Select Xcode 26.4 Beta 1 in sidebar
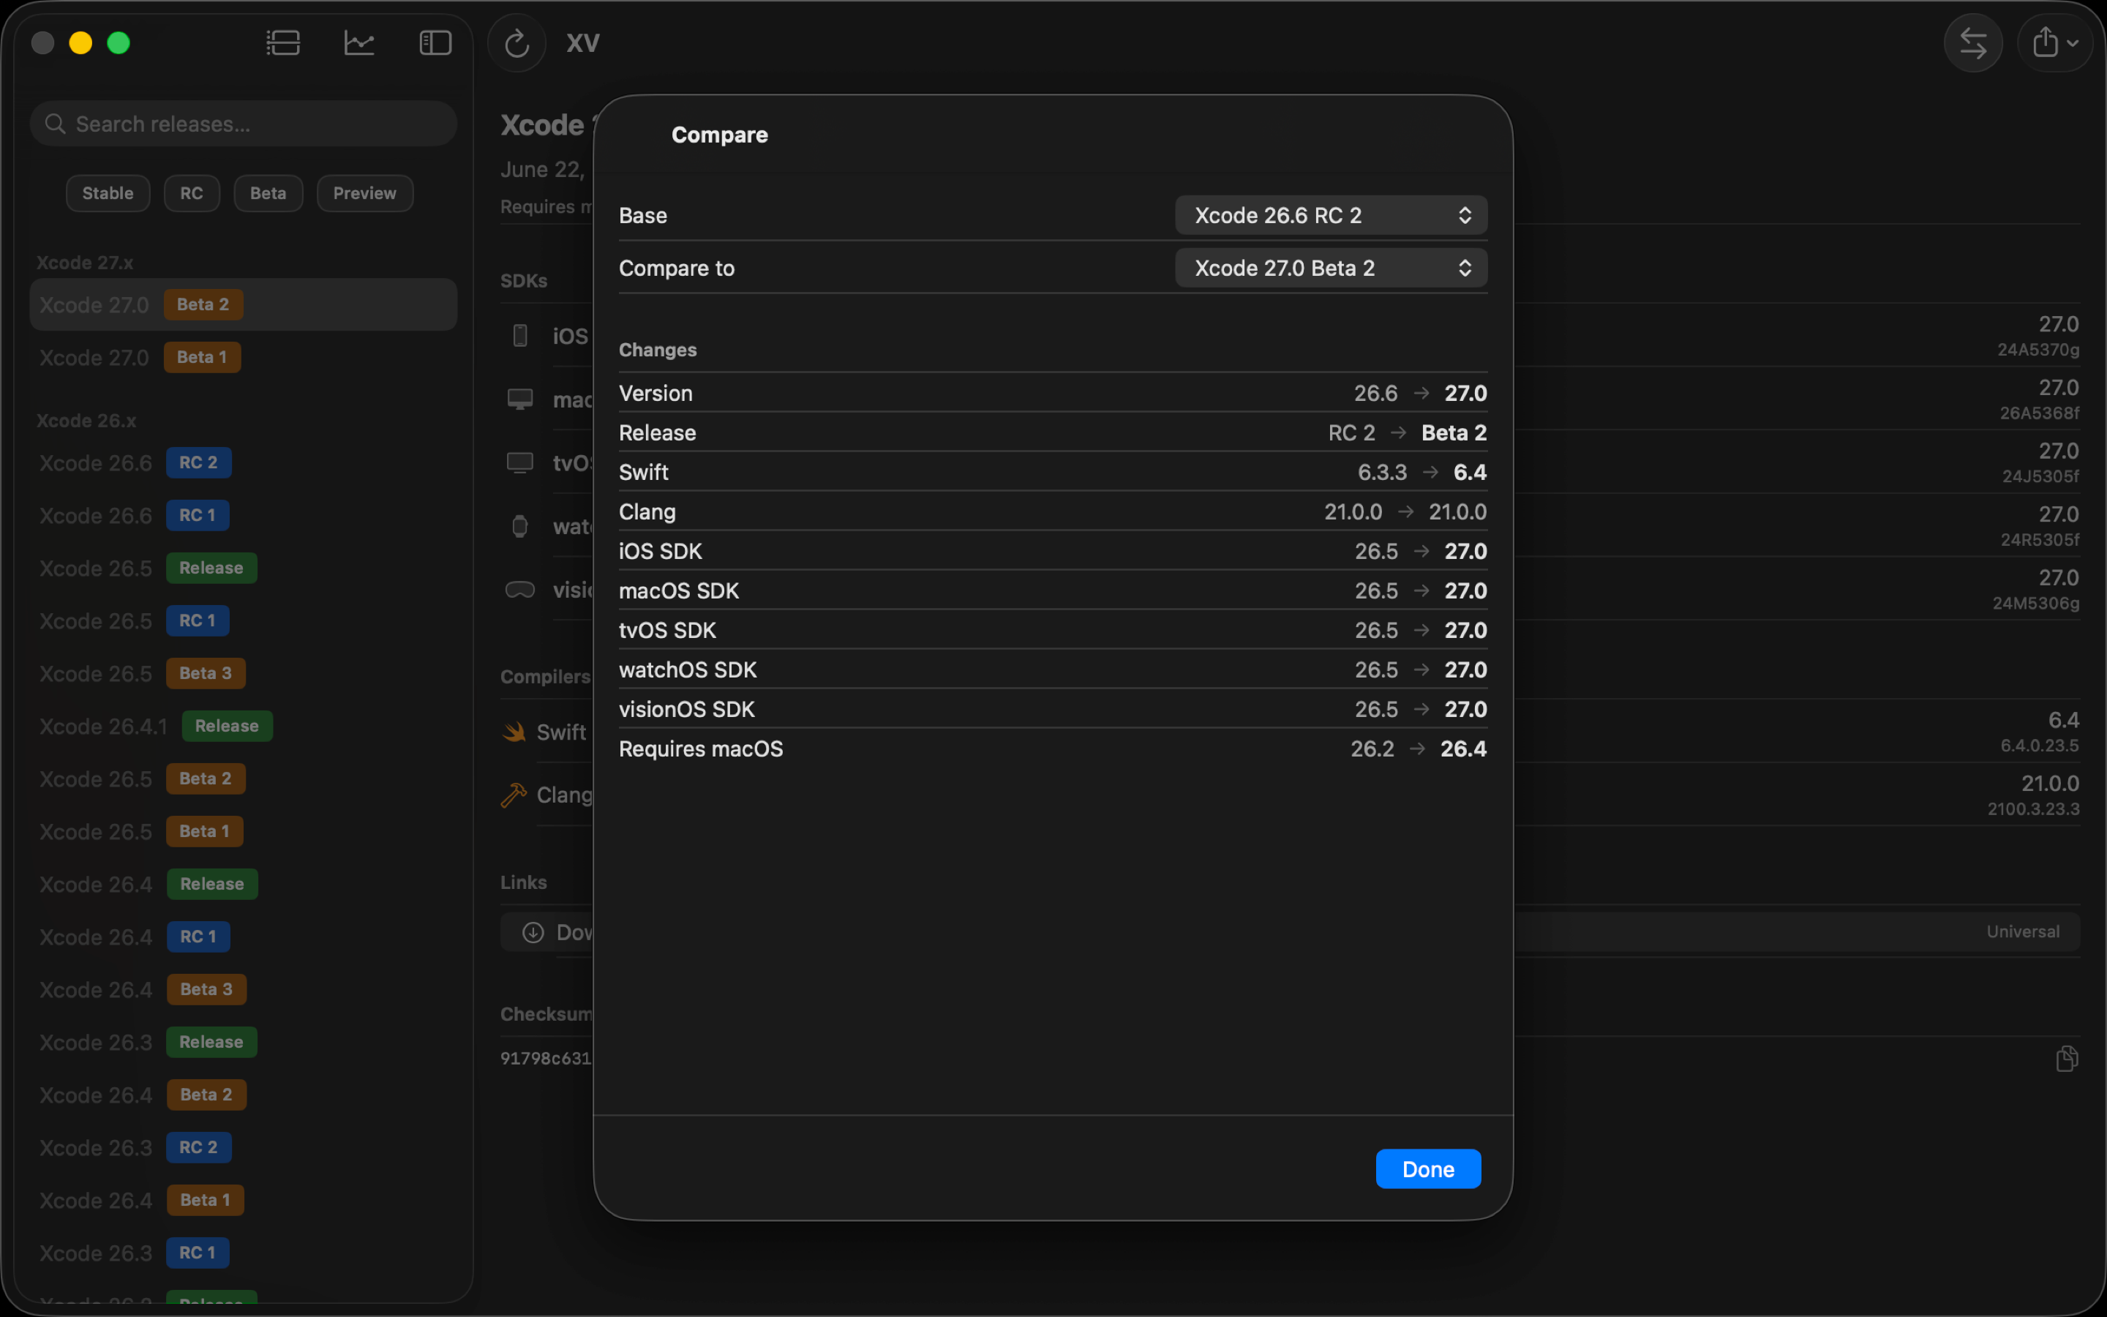This screenshot has width=2107, height=1317. pos(243,1200)
